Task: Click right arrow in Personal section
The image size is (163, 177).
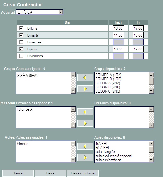Action: coord(85,123)
